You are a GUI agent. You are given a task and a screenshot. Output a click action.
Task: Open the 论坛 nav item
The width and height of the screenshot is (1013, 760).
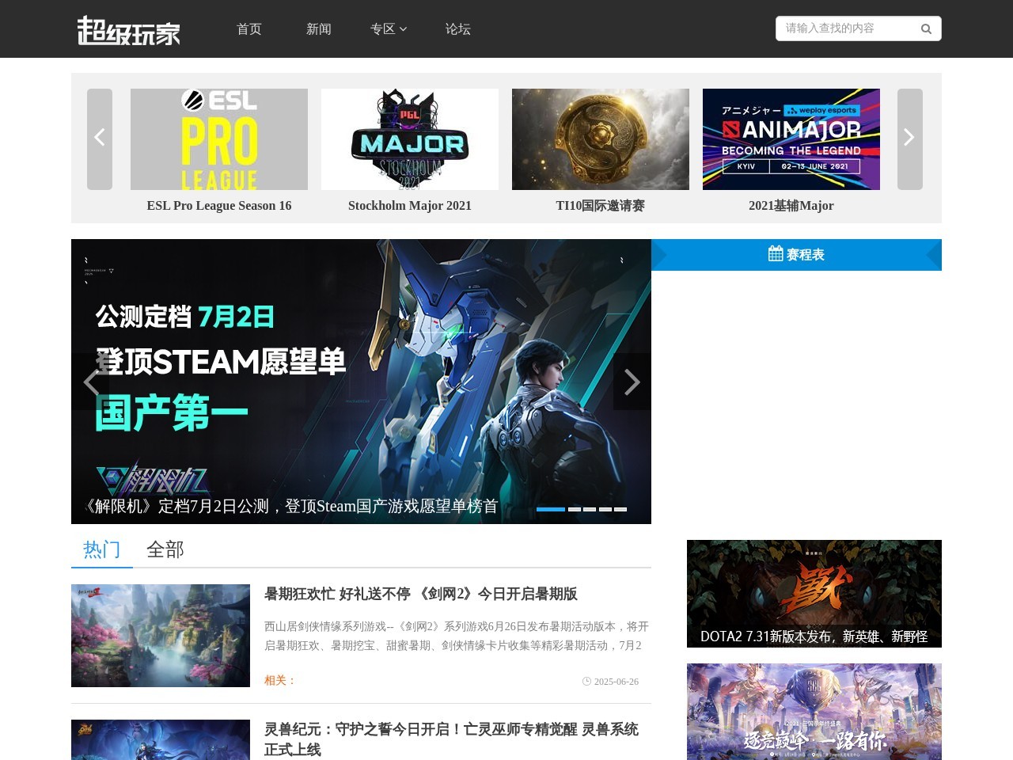tap(458, 28)
